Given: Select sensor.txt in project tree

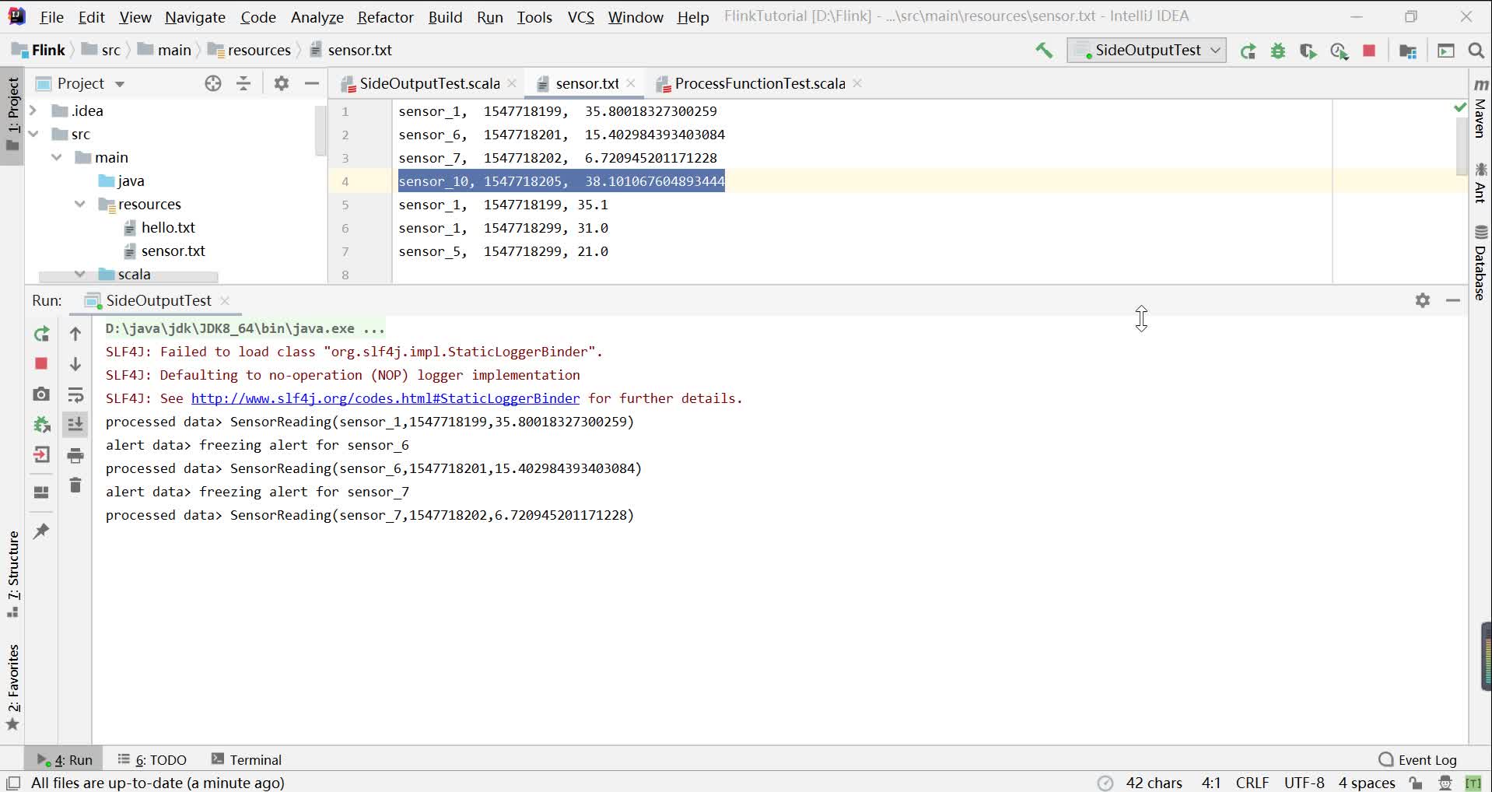Looking at the screenshot, I should coord(173,251).
